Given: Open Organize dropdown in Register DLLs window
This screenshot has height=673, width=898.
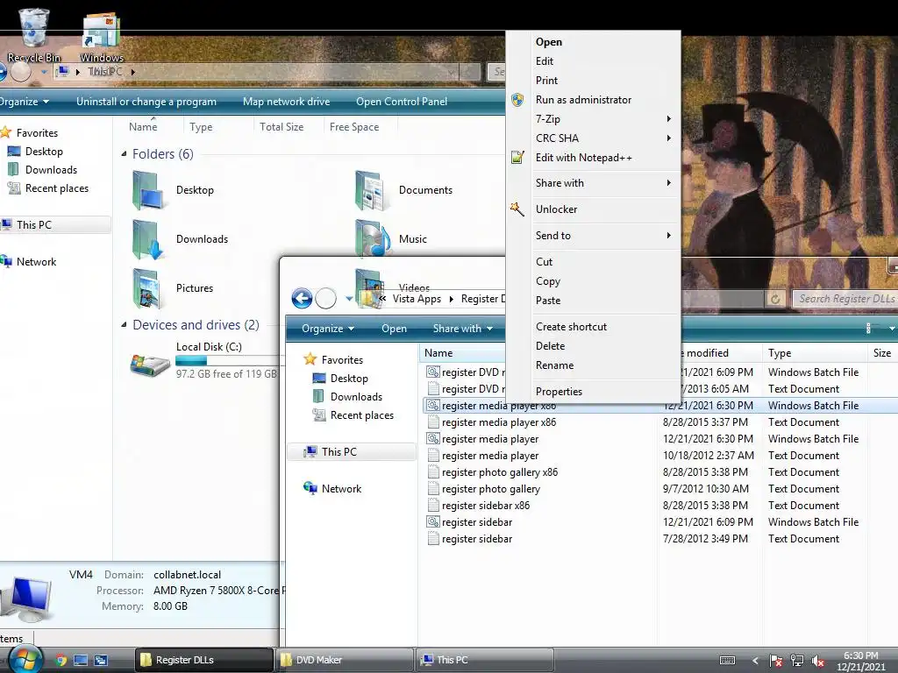Looking at the screenshot, I should click(328, 329).
